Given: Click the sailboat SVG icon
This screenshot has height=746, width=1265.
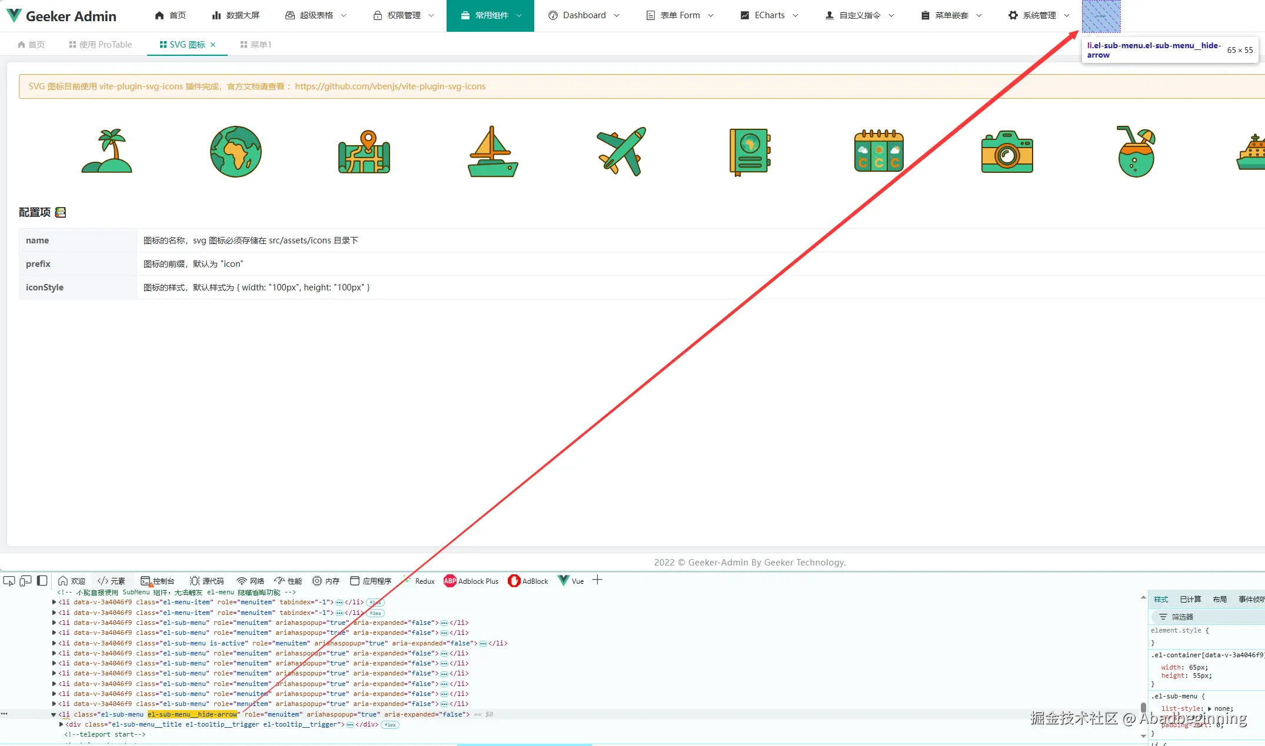Looking at the screenshot, I should [x=492, y=152].
